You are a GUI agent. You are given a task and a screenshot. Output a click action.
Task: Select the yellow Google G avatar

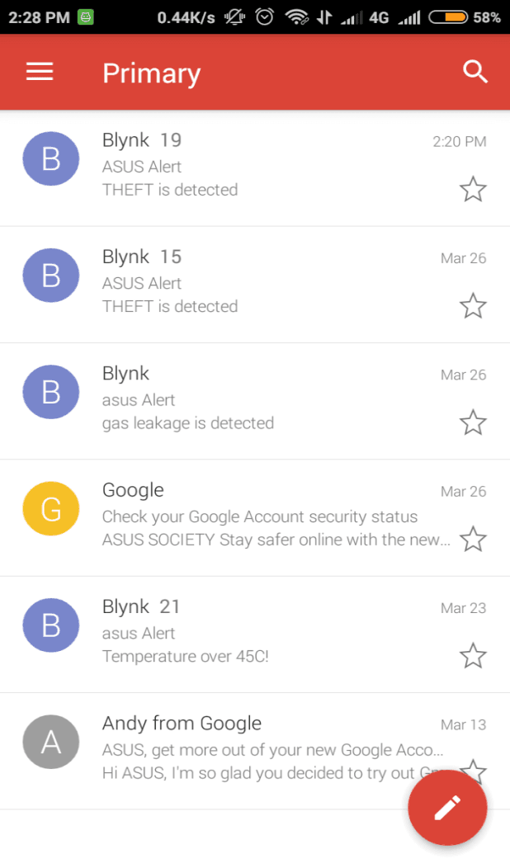click(51, 509)
